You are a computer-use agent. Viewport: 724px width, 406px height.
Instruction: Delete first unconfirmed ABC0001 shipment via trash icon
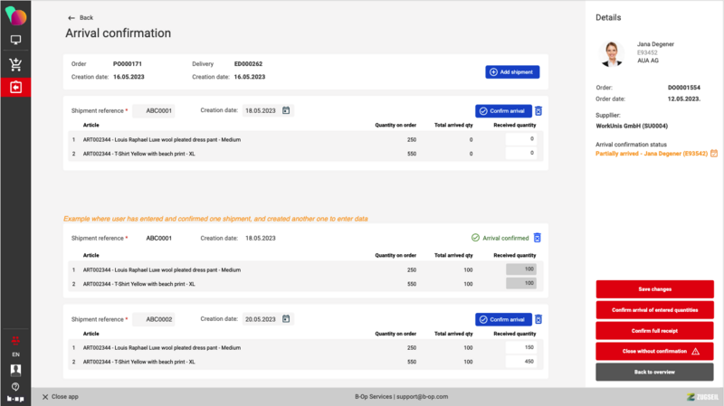(538, 111)
